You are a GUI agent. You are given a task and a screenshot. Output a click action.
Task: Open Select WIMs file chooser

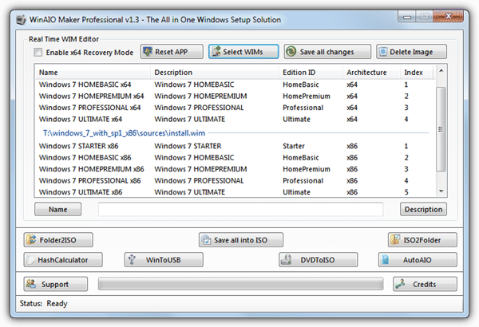click(243, 52)
